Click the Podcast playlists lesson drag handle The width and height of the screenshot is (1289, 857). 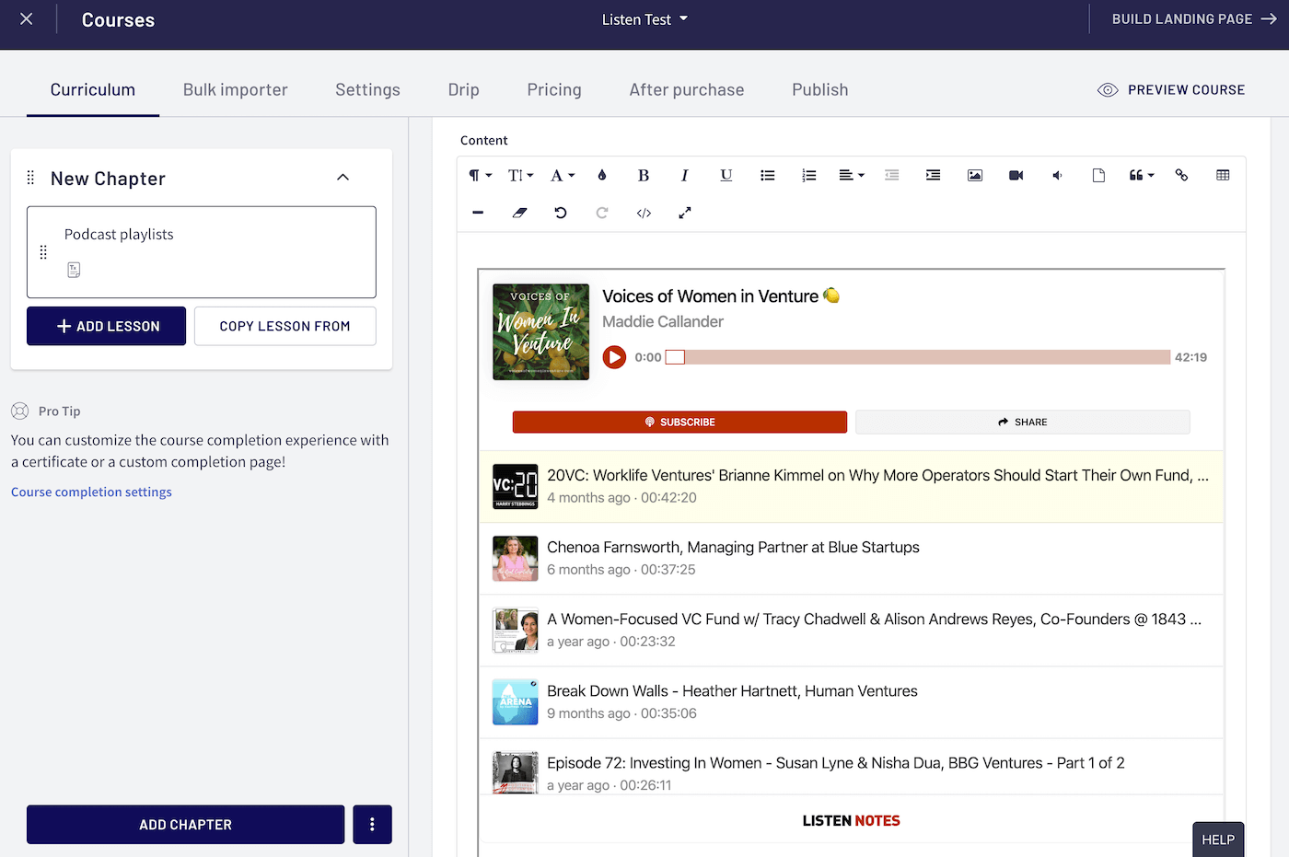coord(43,252)
